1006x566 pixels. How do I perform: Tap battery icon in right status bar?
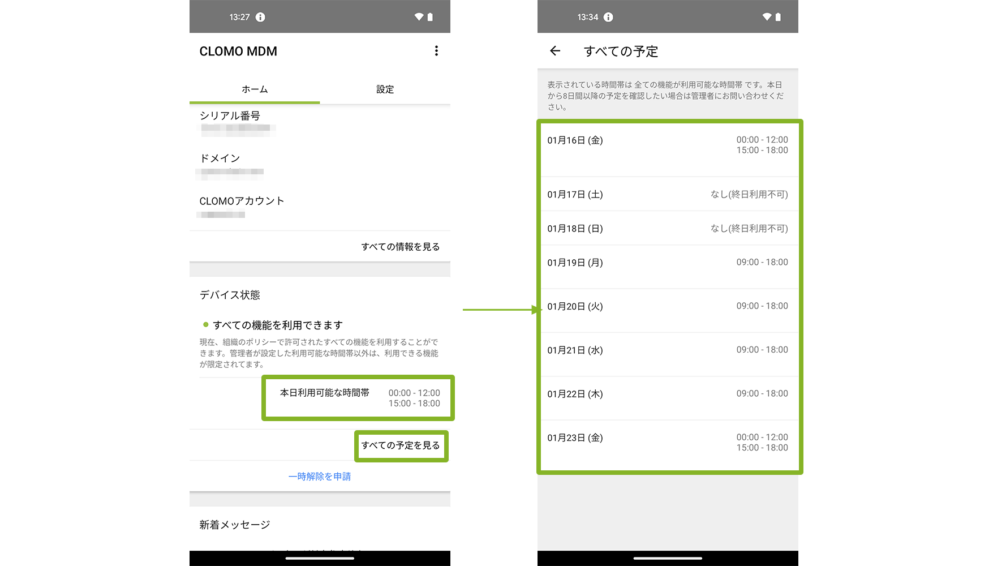pos(778,17)
